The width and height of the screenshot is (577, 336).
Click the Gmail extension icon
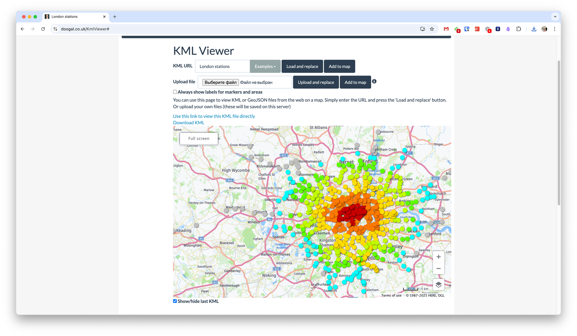[446, 29]
